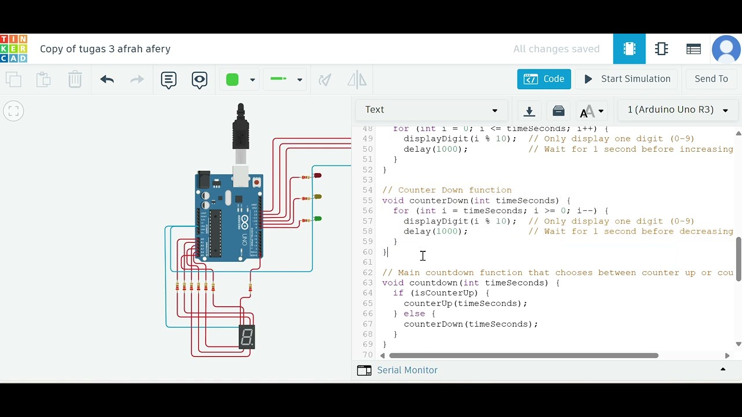This screenshot has height=417, width=742.
Task: Open the Text editing mode dropdown
Action: pos(431,110)
